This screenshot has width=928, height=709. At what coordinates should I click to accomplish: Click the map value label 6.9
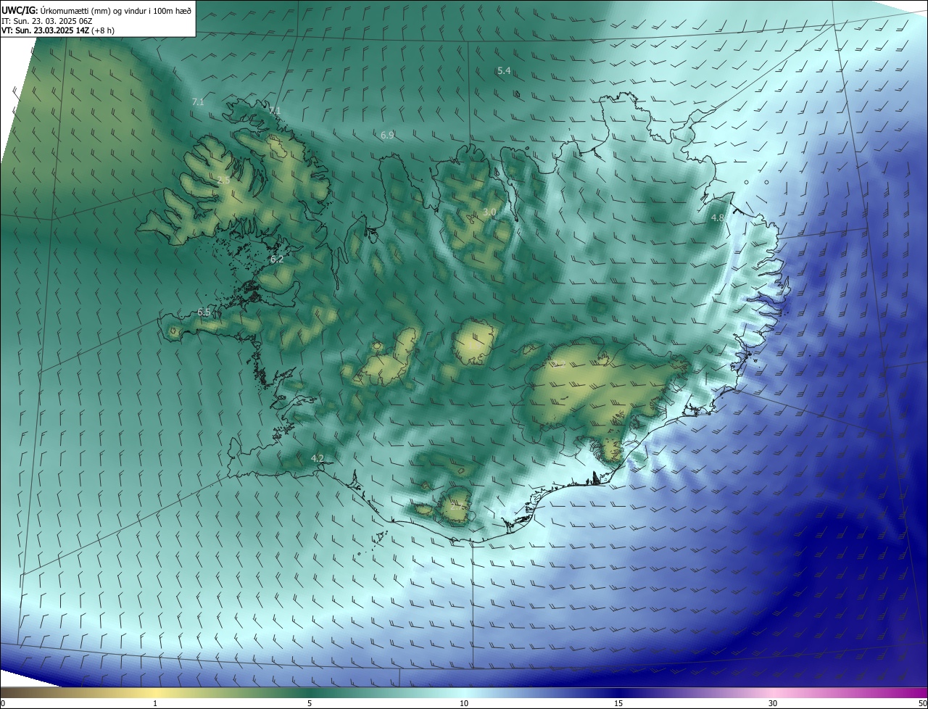[x=387, y=135]
